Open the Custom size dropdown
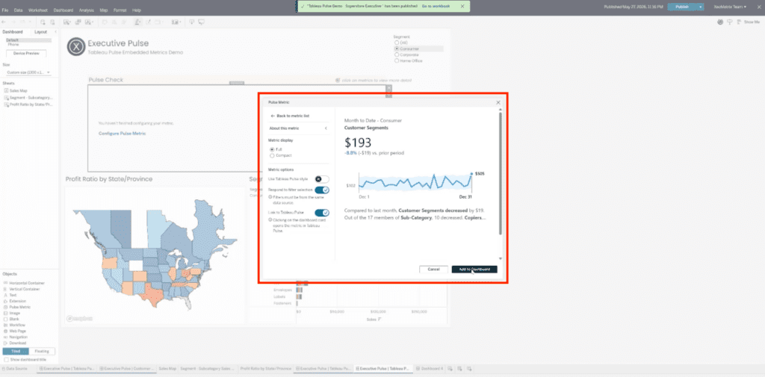The height and width of the screenshot is (377, 765). click(28, 72)
